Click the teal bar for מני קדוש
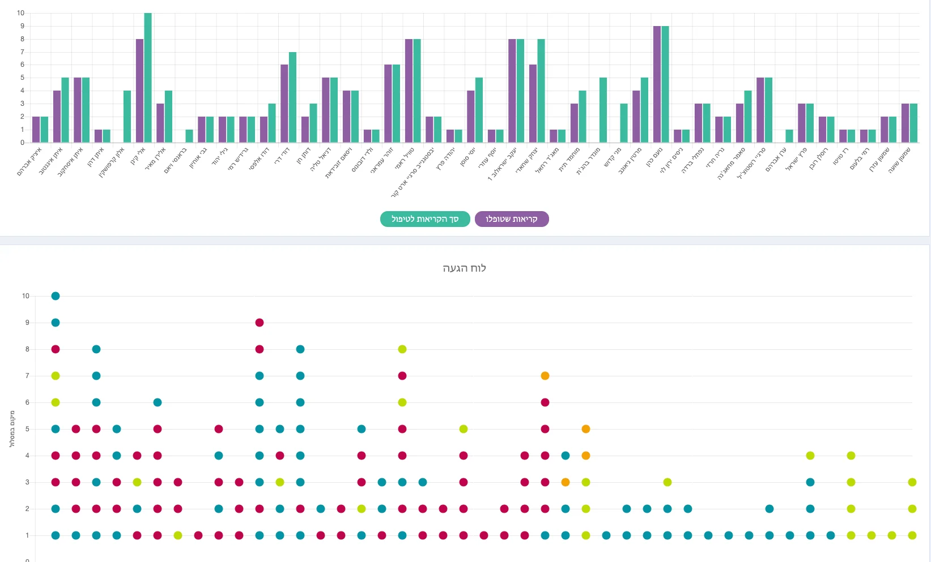The width and height of the screenshot is (931, 562). point(624,123)
